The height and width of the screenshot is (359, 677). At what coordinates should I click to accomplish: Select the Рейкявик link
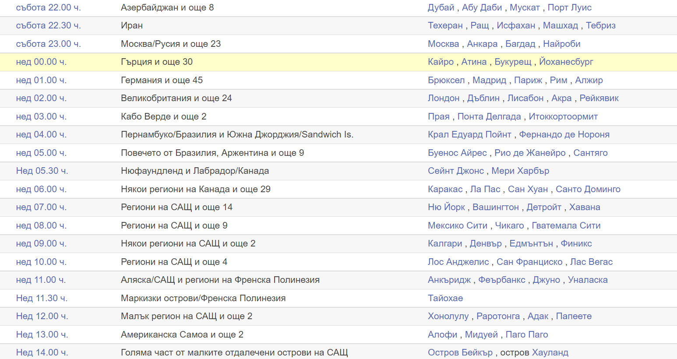[599, 98]
